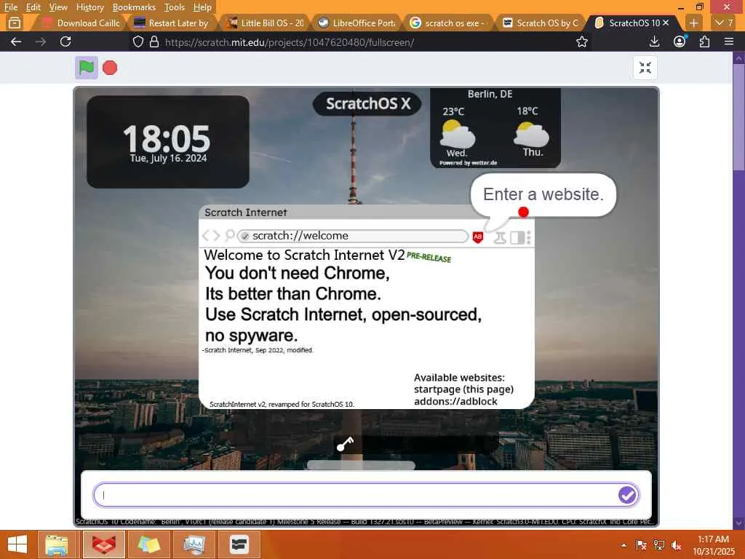Stop the project with red stop button
The image size is (745, 559).
[x=110, y=68]
